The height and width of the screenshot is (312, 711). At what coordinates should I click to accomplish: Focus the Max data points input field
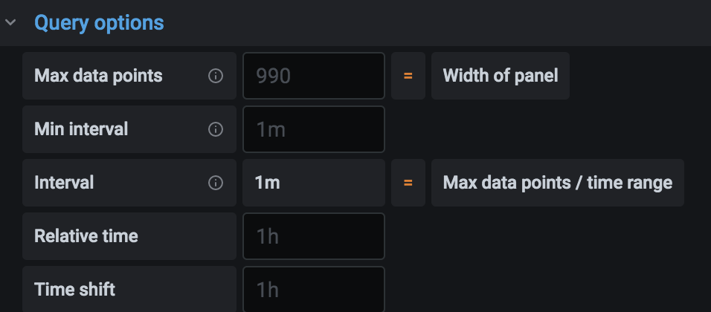(313, 76)
